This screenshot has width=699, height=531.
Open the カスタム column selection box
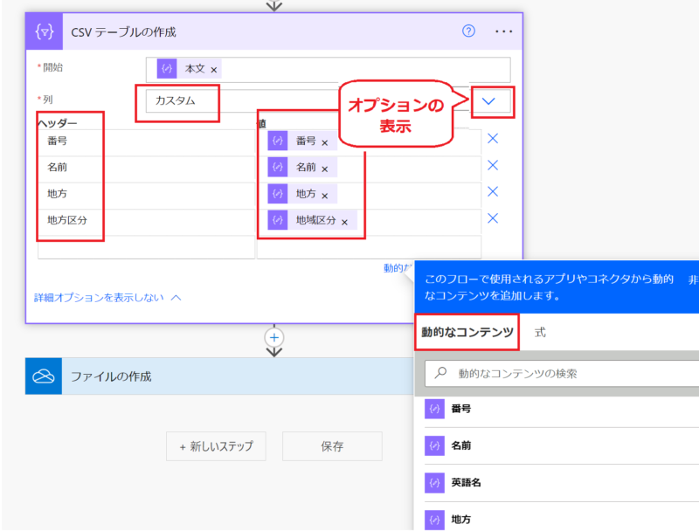pyautogui.click(x=176, y=101)
